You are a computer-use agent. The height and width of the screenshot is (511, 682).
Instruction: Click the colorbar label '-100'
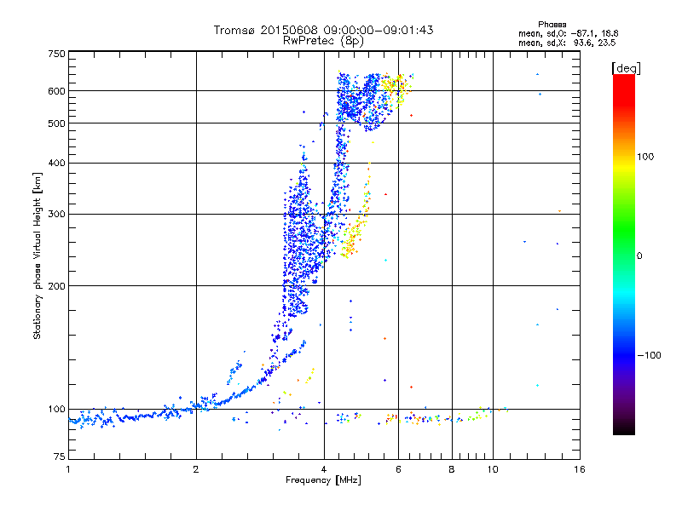[650, 355]
